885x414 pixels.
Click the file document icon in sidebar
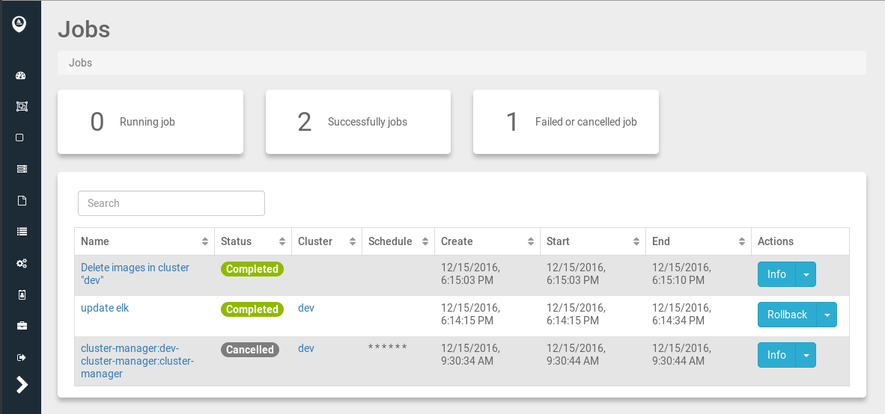point(22,200)
